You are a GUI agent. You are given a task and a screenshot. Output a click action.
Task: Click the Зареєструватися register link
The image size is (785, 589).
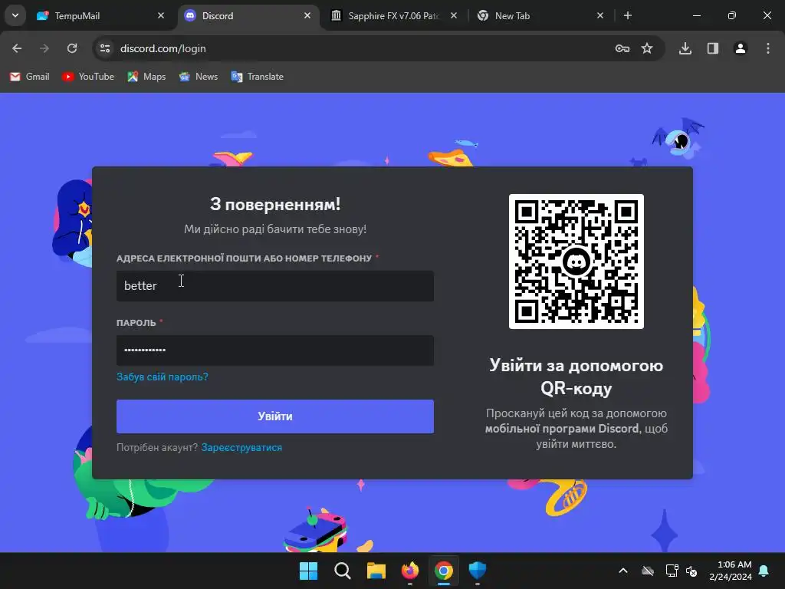tap(241, 447)
